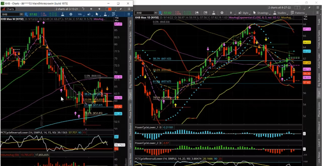The width and height of the screenshot is (322, 166).
Task: Open Dashboard side tab in right window
Action: [x=319, y=128]
